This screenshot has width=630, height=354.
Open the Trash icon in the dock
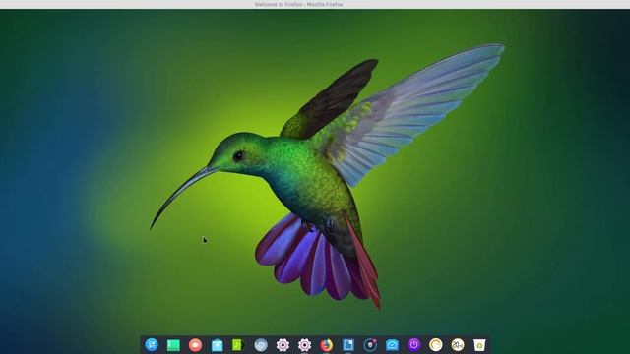(479, 345)
